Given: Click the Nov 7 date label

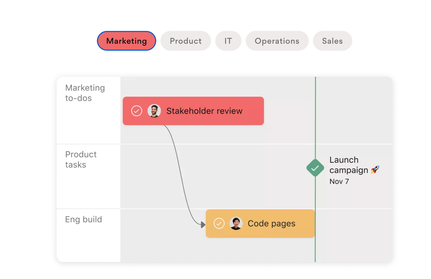Looking at the screenshot, I should (x=339, y=181).
